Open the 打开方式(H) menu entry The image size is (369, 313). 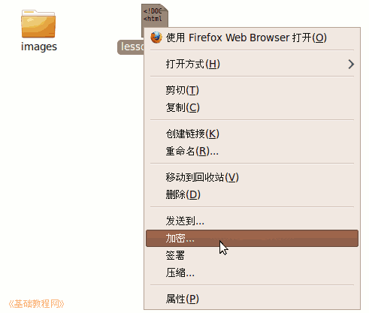pyautogui.click(x=252, y=65)
